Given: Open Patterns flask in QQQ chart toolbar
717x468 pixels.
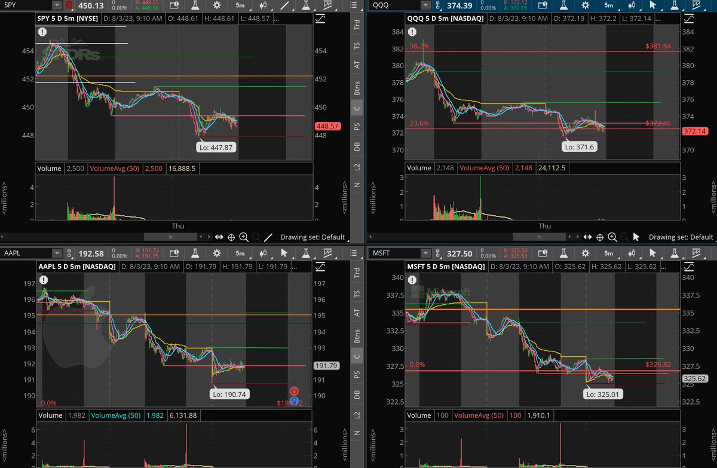Looking at the screenshot, I should pos(674,5).
